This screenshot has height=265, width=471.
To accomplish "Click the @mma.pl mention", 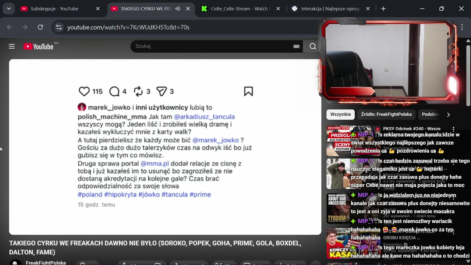I will pyautogui.click(x=155, y=163).
